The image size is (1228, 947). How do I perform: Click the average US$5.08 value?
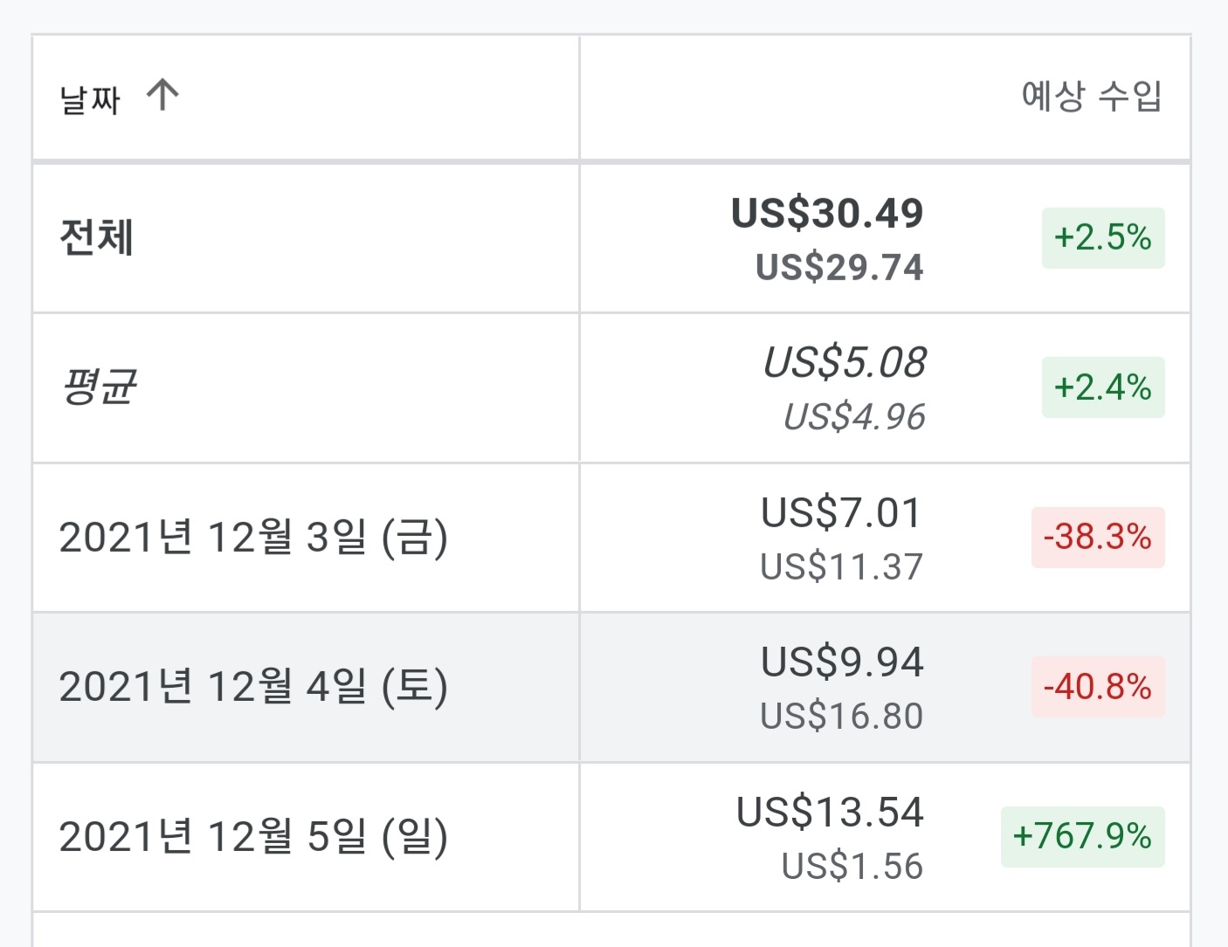(x=844, y=362)
